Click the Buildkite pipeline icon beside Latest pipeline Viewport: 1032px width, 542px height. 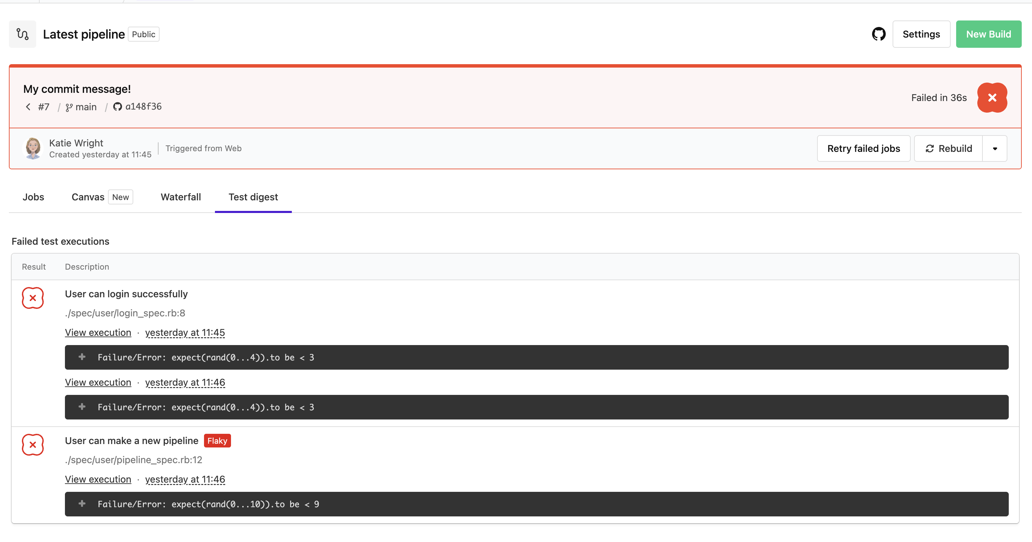click(x=23, y=34)
